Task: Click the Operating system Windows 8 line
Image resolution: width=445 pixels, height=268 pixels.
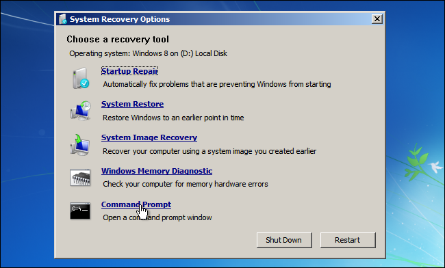Action: pos(148,53)
